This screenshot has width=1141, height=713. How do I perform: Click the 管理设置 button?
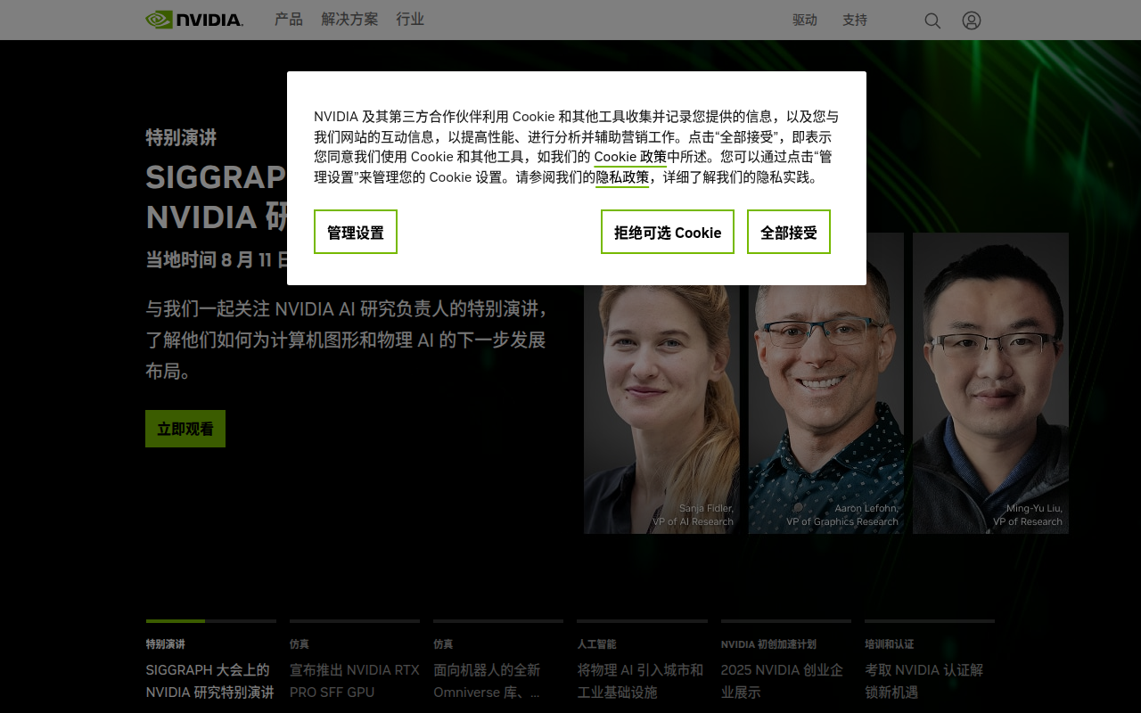[x=356, y=232]
